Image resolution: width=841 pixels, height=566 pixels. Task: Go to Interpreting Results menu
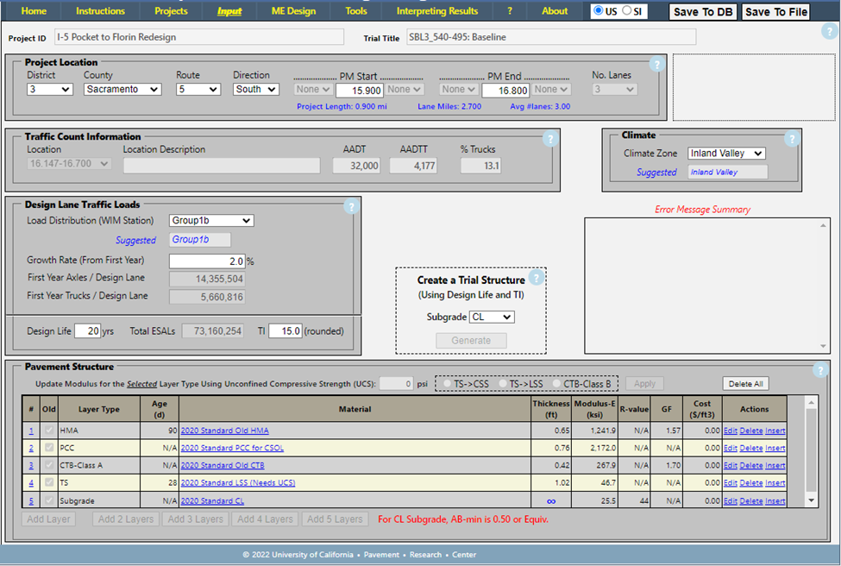(x=436, y=11)
